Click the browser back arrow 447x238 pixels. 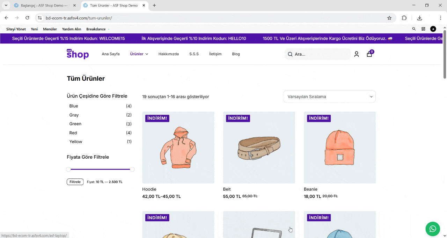(x=6, y=18)
